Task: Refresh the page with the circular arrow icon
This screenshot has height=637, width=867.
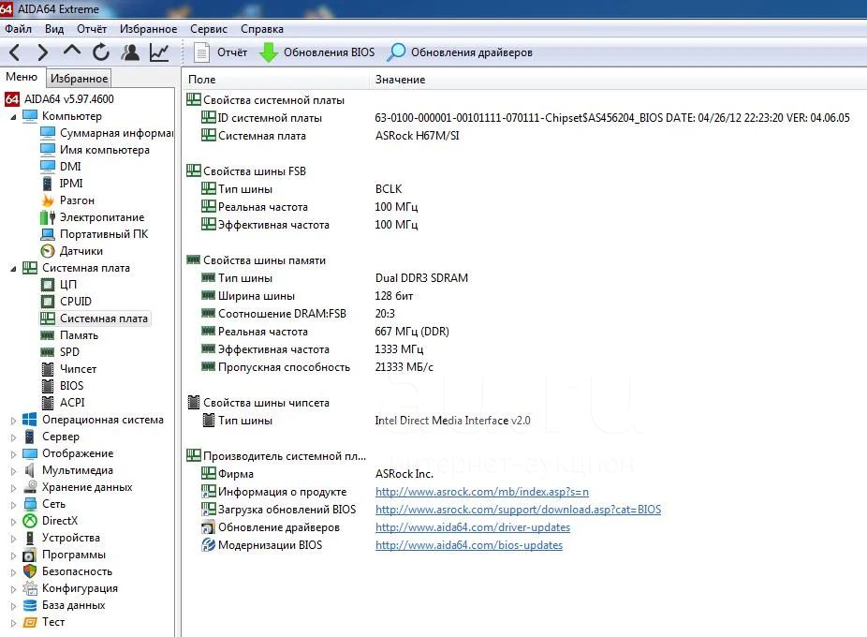Action: 101,52
